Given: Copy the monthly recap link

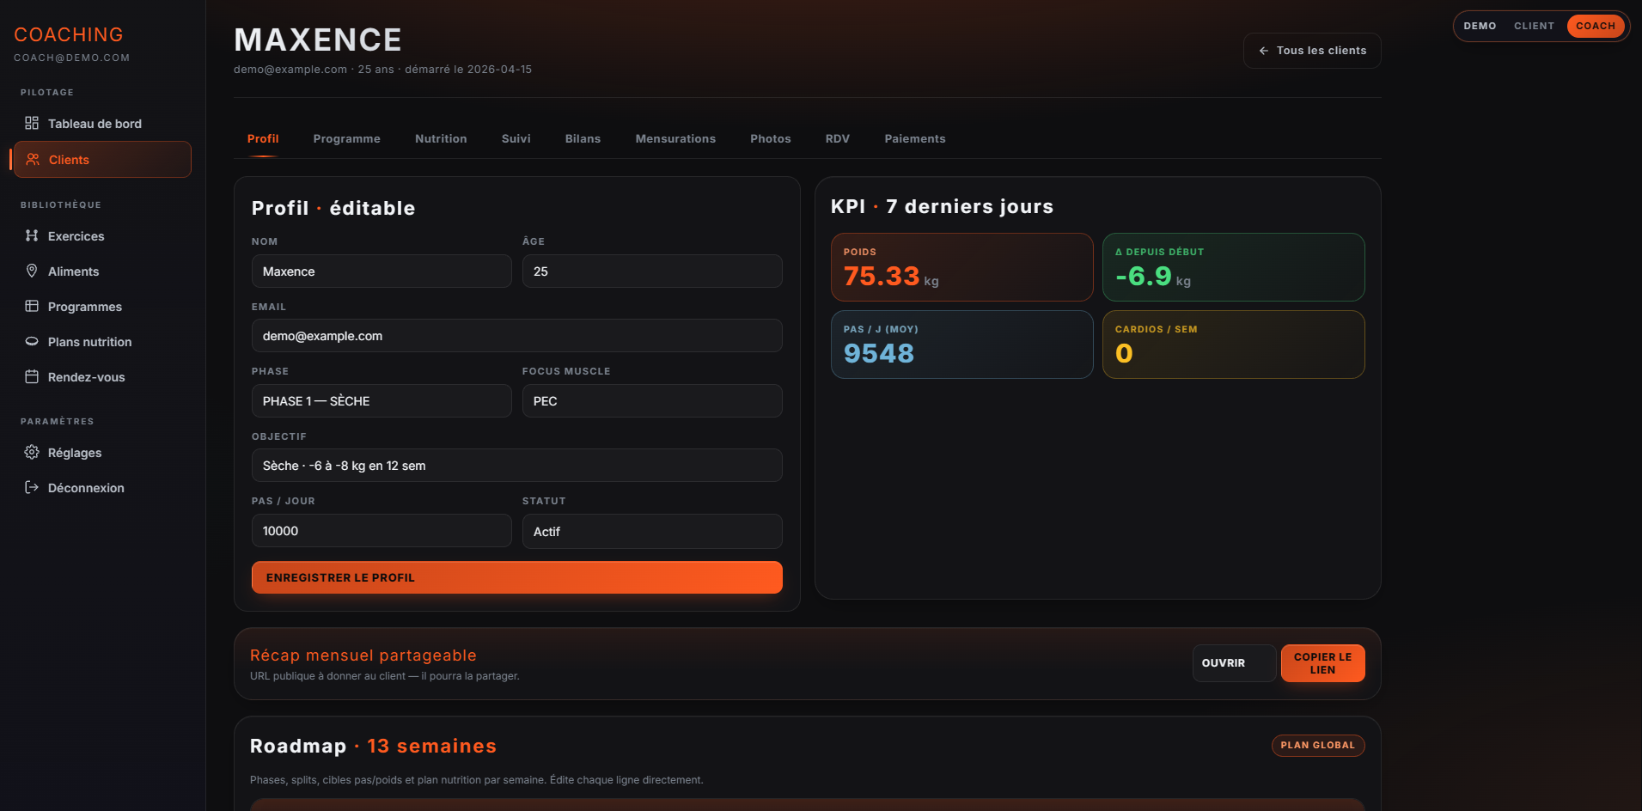Looking at the screenshot, I should pos(1322,663).
